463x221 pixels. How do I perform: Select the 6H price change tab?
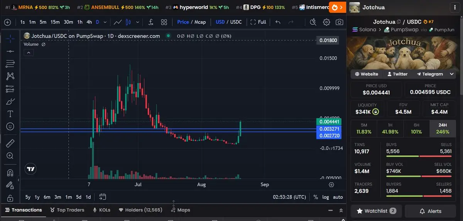pos(416,128)
